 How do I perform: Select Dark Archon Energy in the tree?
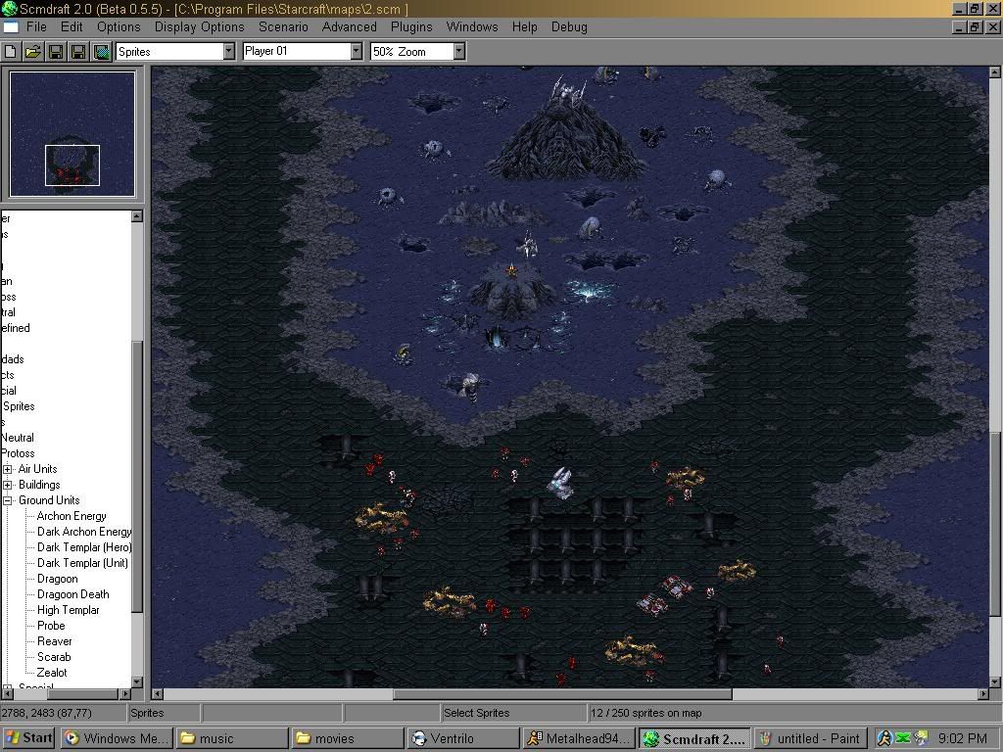[84, 532]
